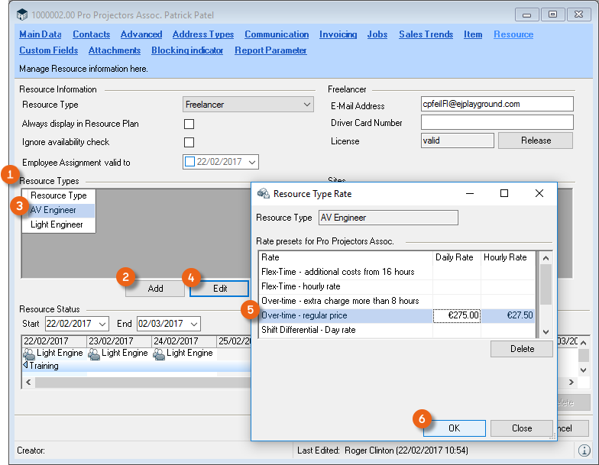599x465 pixels.
Task: Open the Custom Fields tab
Action: pyautogui.click(x=48, y=50)
